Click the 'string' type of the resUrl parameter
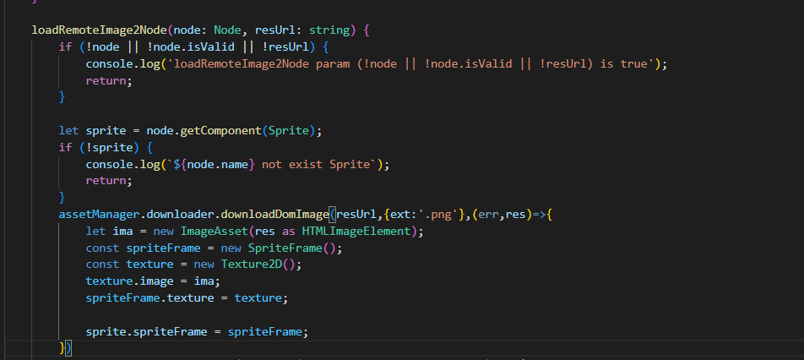804x360 pixels. pyautogui.click(x=329, y=30)
